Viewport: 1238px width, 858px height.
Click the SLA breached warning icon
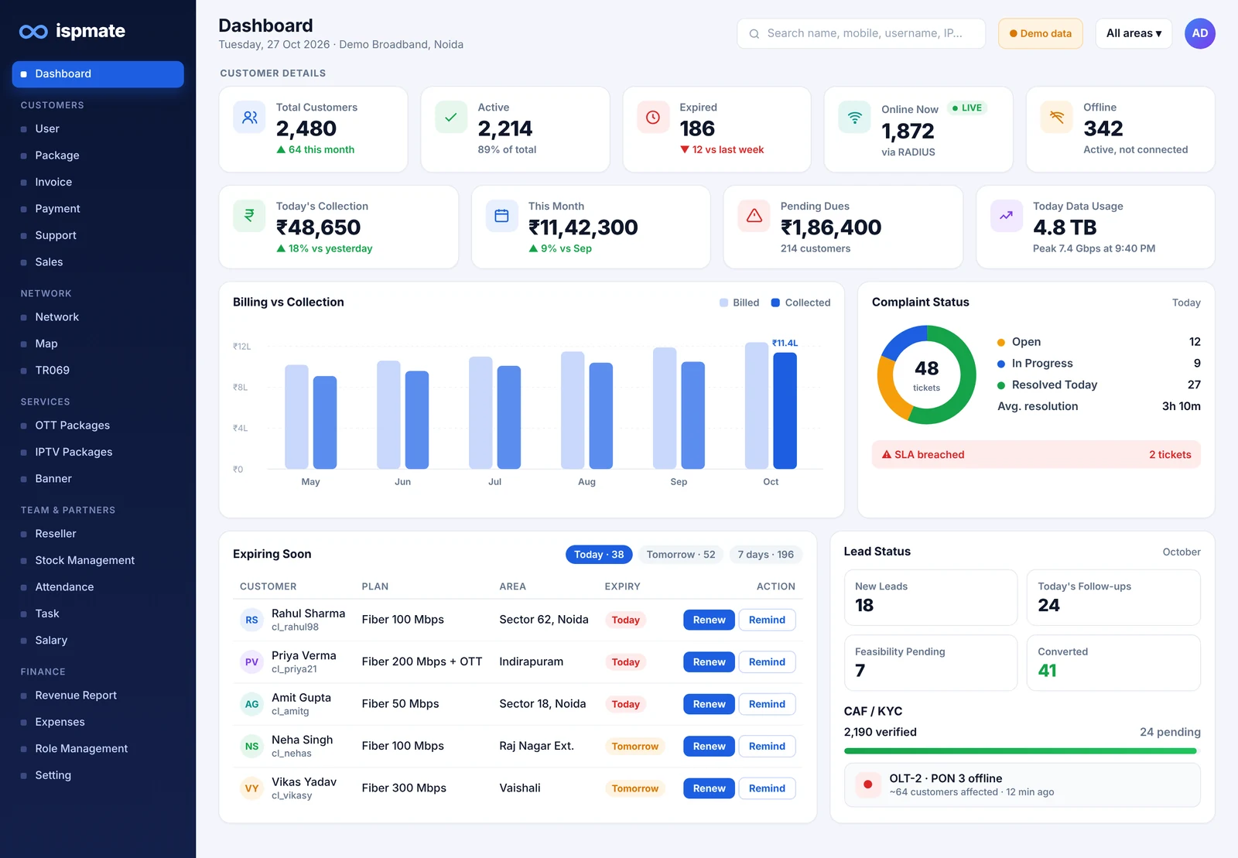887,455
